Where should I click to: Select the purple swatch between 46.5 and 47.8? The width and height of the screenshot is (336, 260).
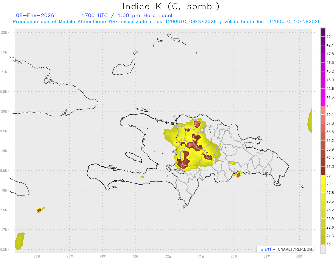pyautogui.click(x=323, y=58)
